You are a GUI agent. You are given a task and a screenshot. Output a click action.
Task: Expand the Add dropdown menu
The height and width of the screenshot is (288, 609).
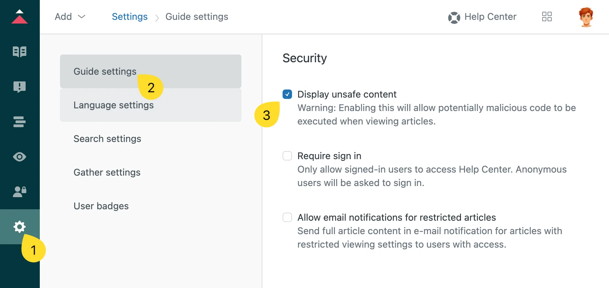[x=70, y=16]
